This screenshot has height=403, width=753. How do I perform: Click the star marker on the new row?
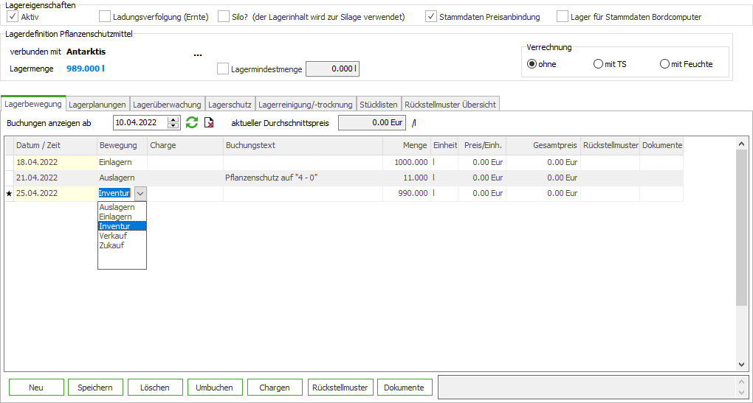tap(9, 193)
